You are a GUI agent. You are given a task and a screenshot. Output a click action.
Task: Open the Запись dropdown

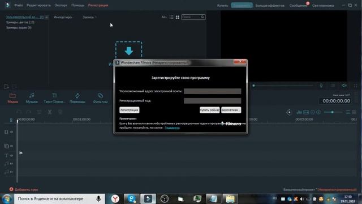pos(89,17)
